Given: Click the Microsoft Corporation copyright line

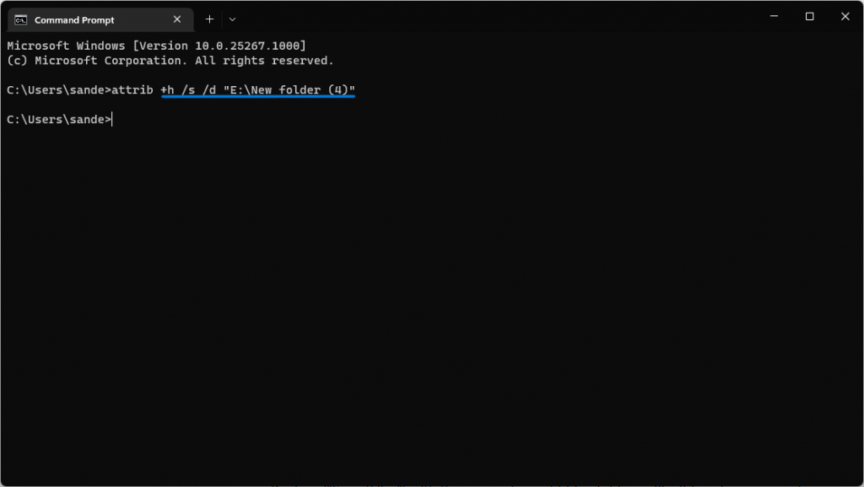Looking at the screenshot, I should tap(170, 61).
